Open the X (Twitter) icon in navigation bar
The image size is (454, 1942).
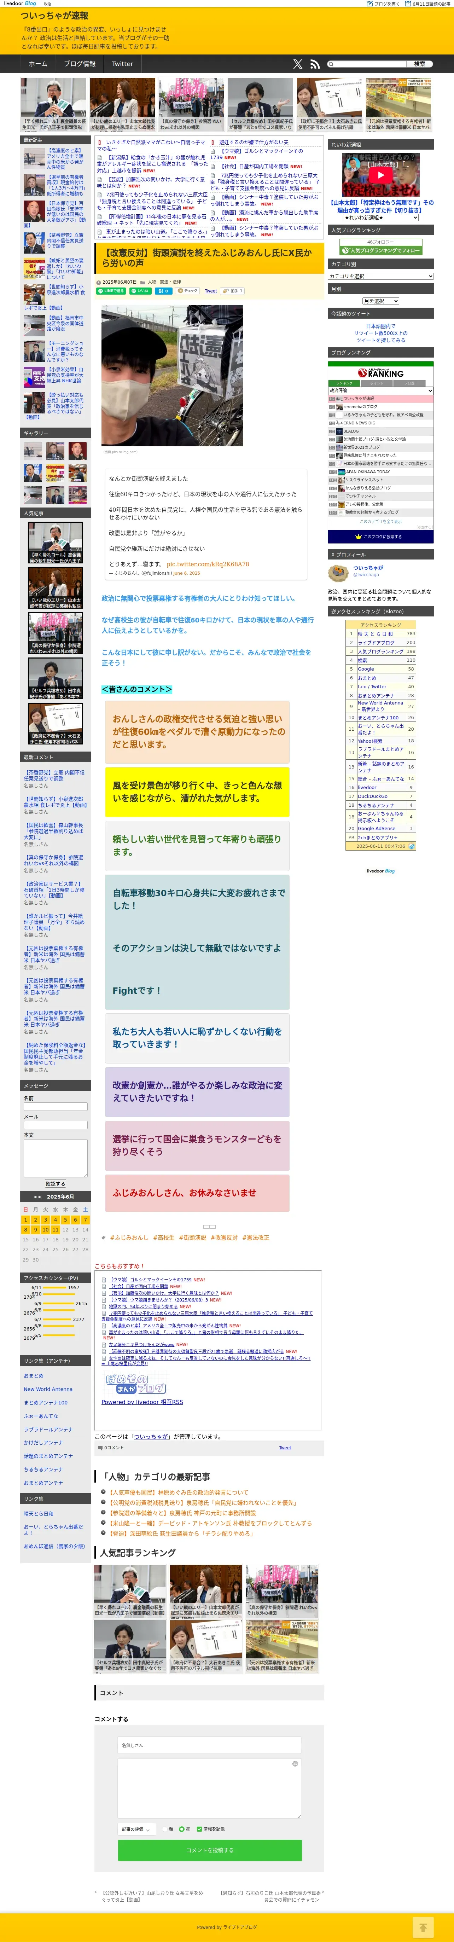tap(298, 64)
